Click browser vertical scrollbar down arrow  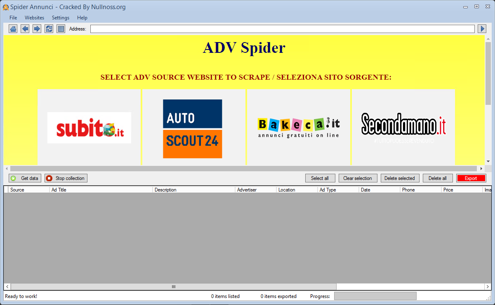488,161
